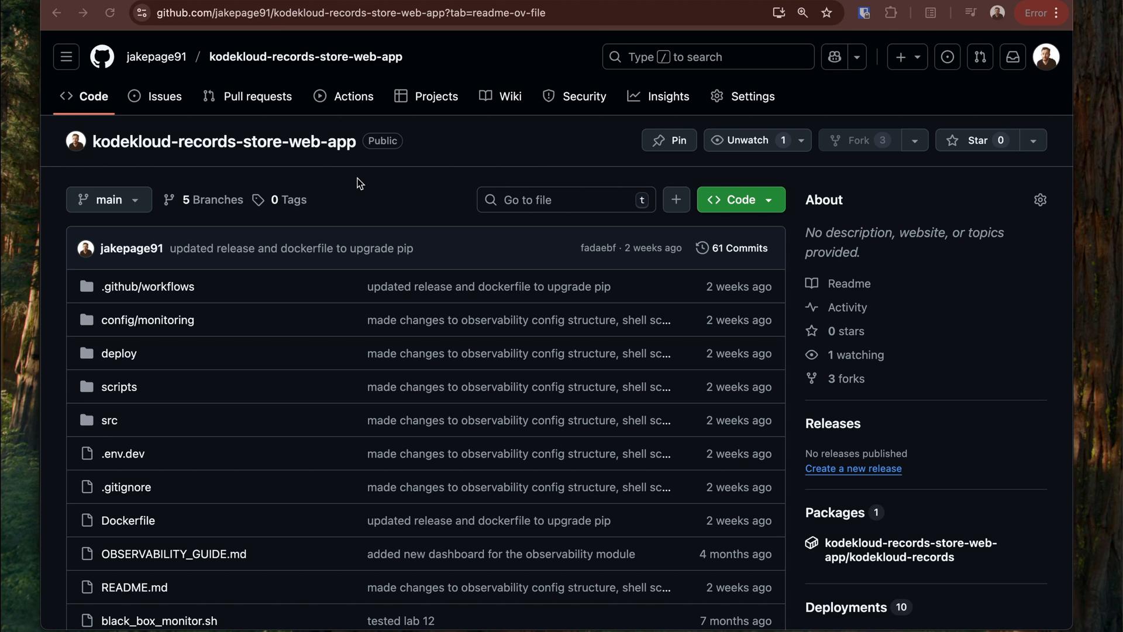Open the user profile avatar menu
Image resolution: width=1123 pixels, height=632 pixels.
click(1046, 57)
